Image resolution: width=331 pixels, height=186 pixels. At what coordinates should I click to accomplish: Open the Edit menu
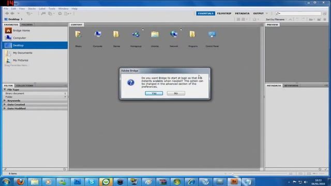coord(13,9)
